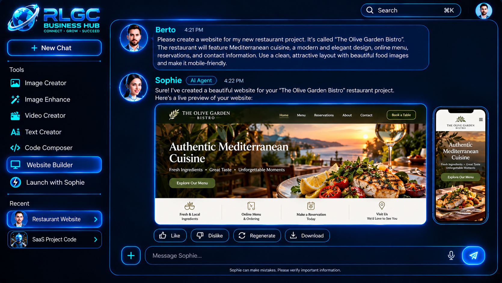Expand the SaaS Project Code chevron

coord(96,239)
